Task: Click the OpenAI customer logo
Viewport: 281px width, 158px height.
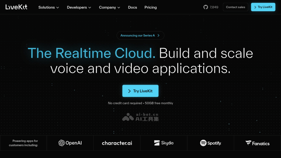Action: (x=70, y=143)
